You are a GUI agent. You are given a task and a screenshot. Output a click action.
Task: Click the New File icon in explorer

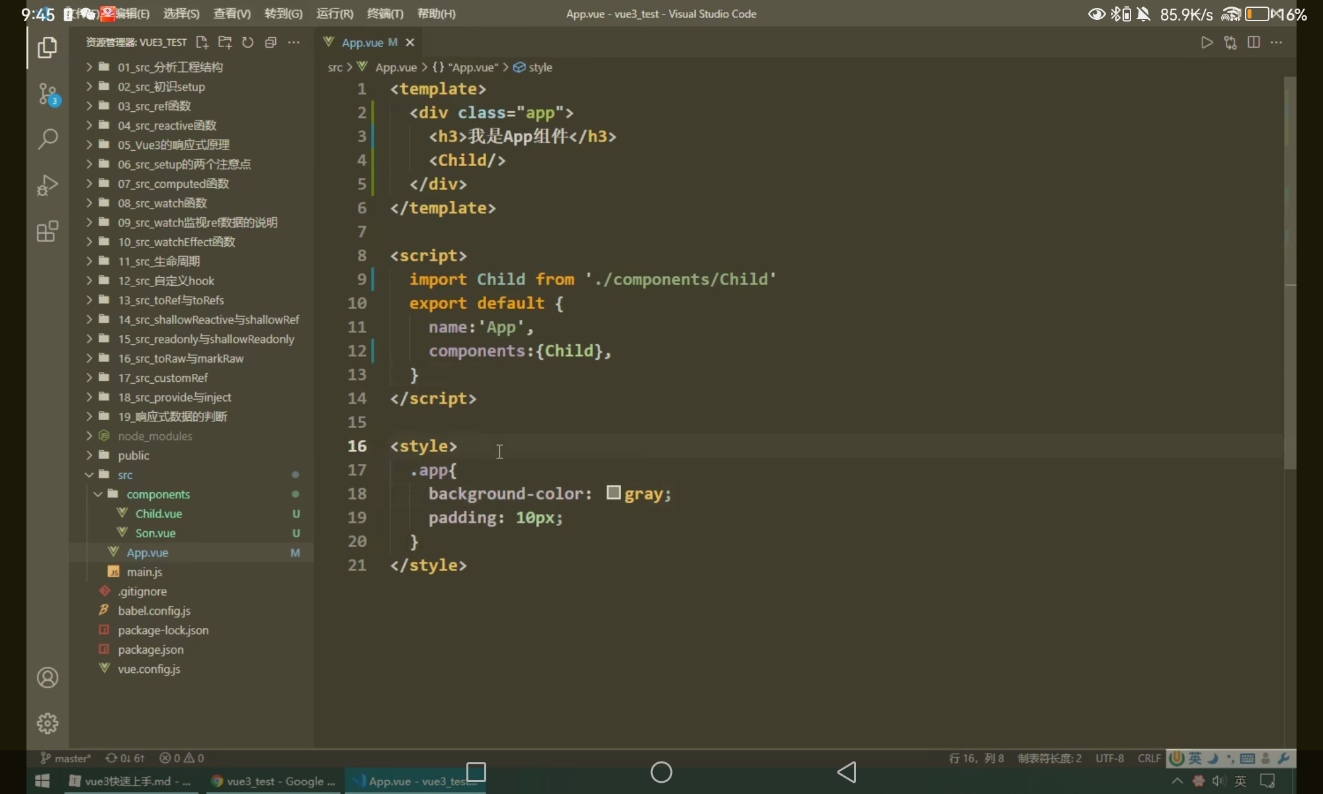click(202, 42)
